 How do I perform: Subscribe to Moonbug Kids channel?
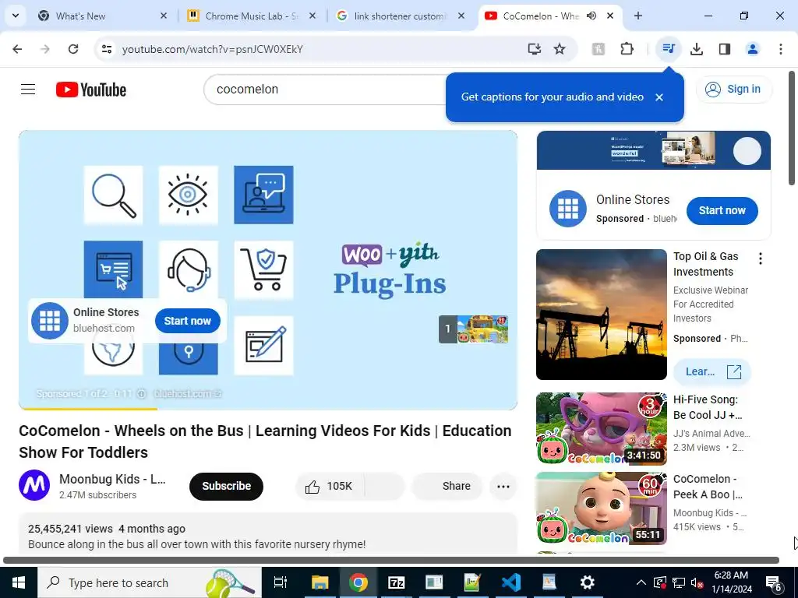click(227, 487)
